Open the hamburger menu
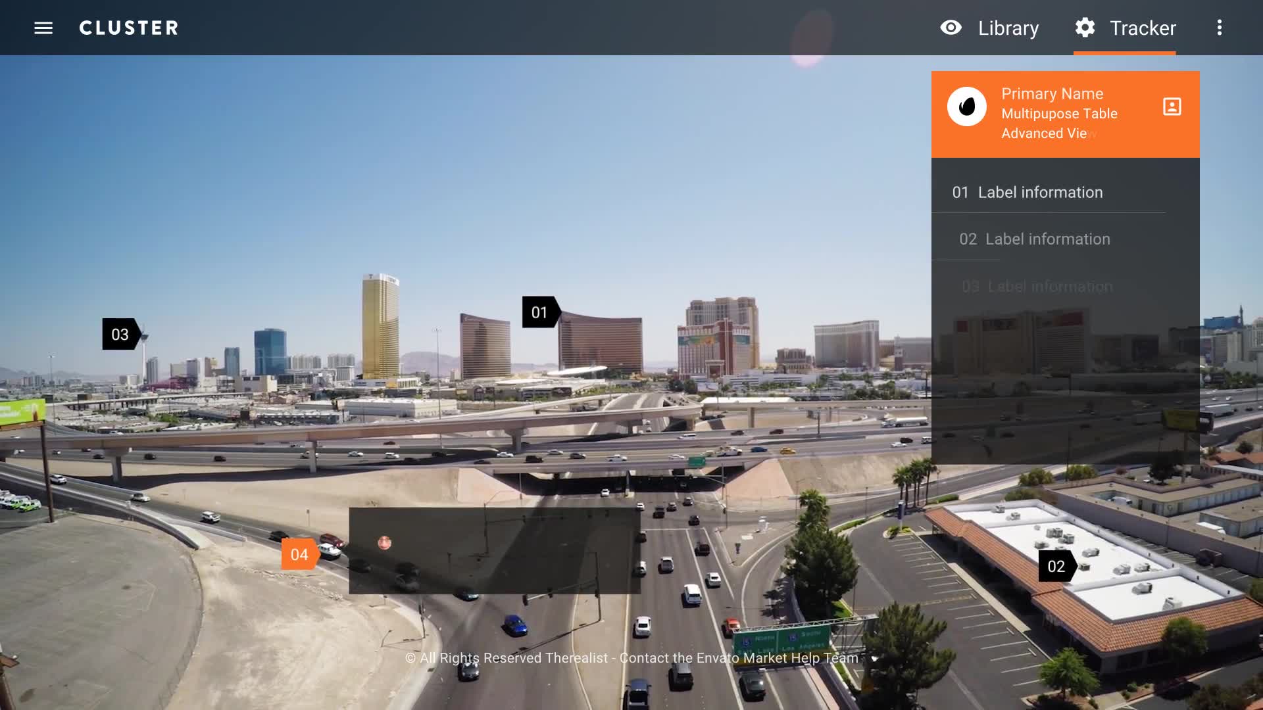Image resolution: width=1263 pixels, height=710 pixels. point(43,28)
